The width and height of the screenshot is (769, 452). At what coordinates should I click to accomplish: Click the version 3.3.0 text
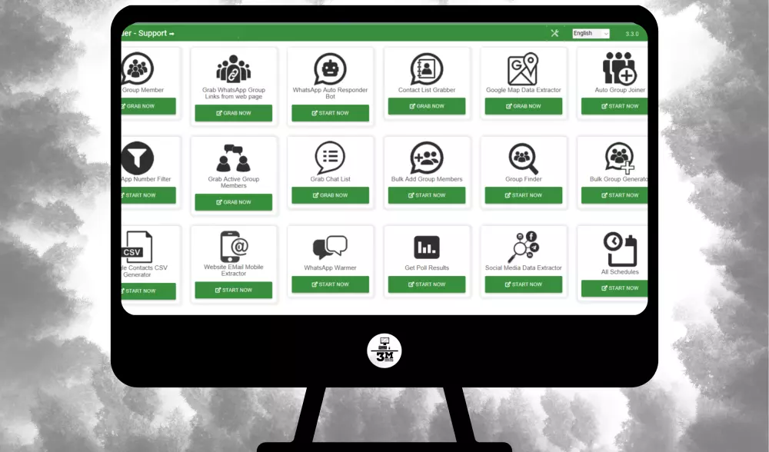click(x=631, y=34)
